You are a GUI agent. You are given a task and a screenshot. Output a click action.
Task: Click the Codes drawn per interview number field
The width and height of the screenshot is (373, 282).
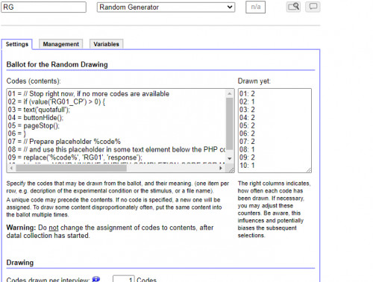pyautogui.click(x=123, y=279)
